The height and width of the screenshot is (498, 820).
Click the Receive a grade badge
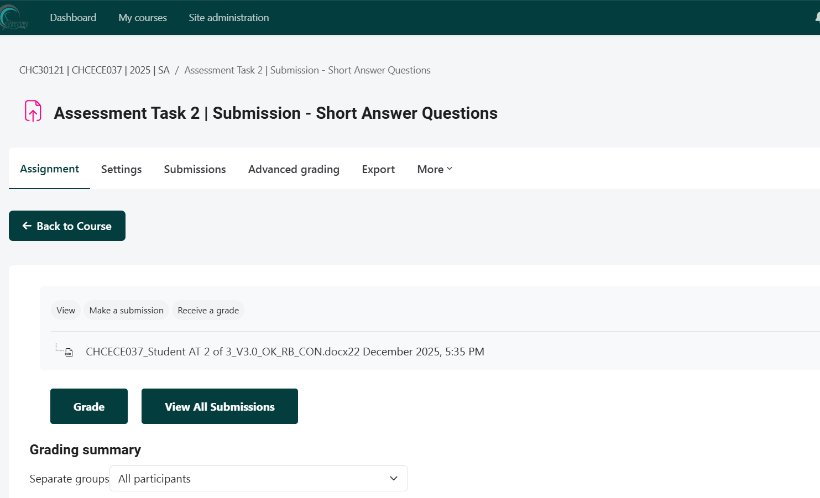point(208,311)
